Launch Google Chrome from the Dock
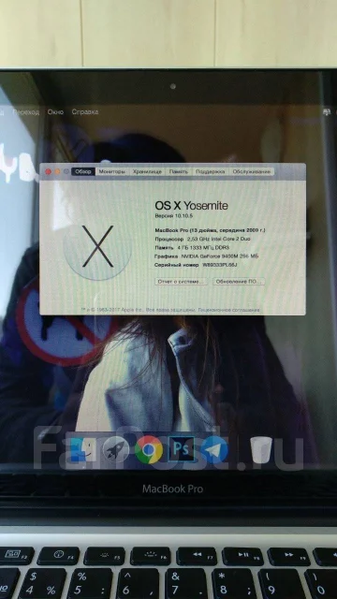 (x=149, y=449)
